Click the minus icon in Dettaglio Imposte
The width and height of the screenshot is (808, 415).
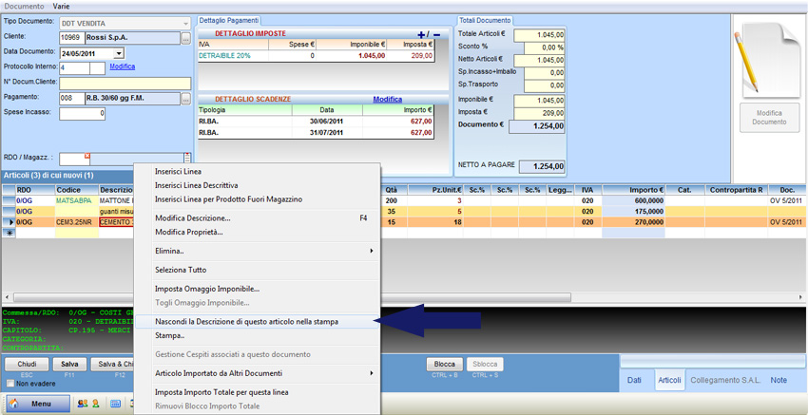[x=436, y=34]
